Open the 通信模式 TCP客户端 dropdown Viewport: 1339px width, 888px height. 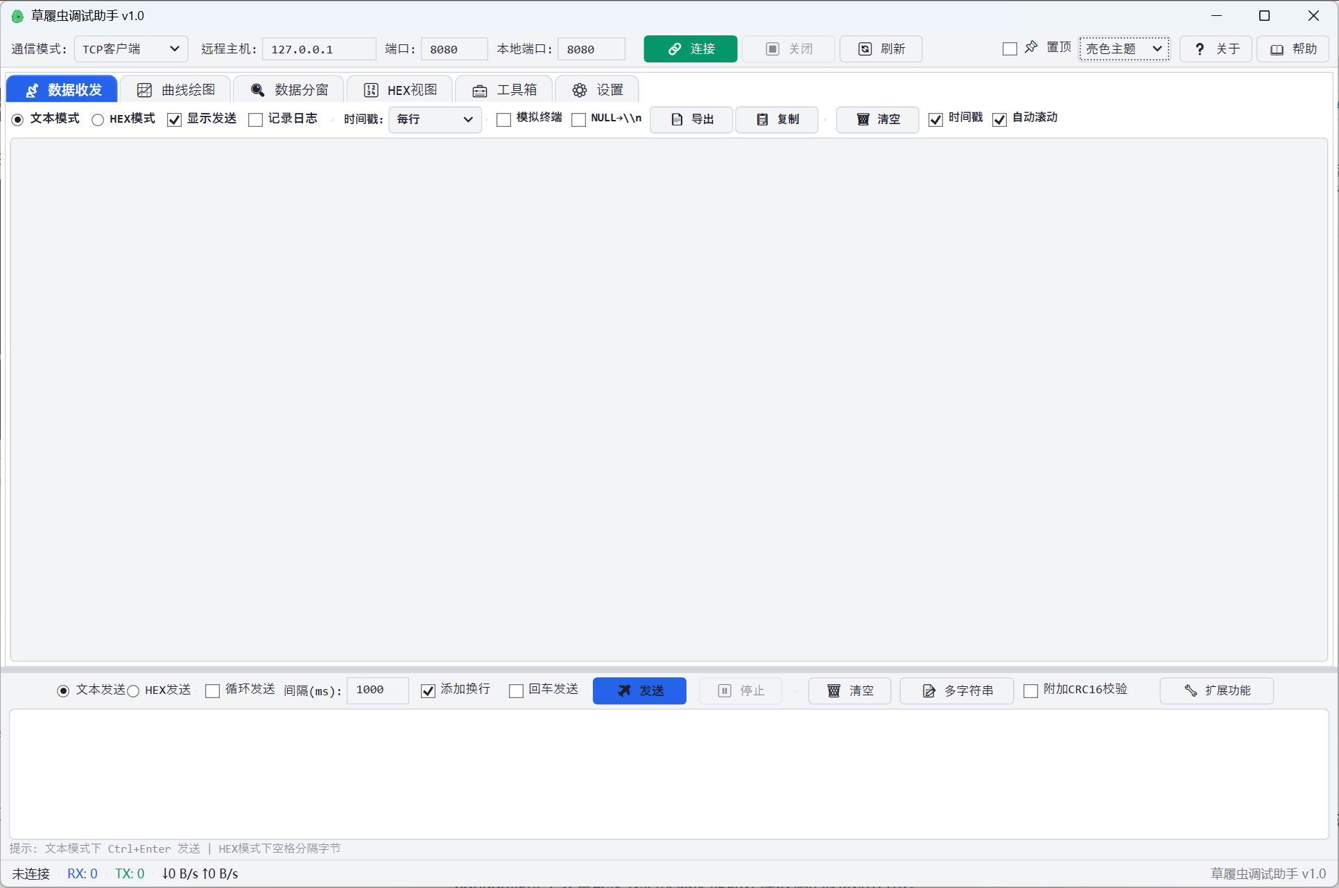click(x=131, y=49)
